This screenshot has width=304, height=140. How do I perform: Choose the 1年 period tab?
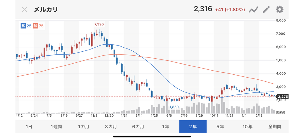(165, 127)
